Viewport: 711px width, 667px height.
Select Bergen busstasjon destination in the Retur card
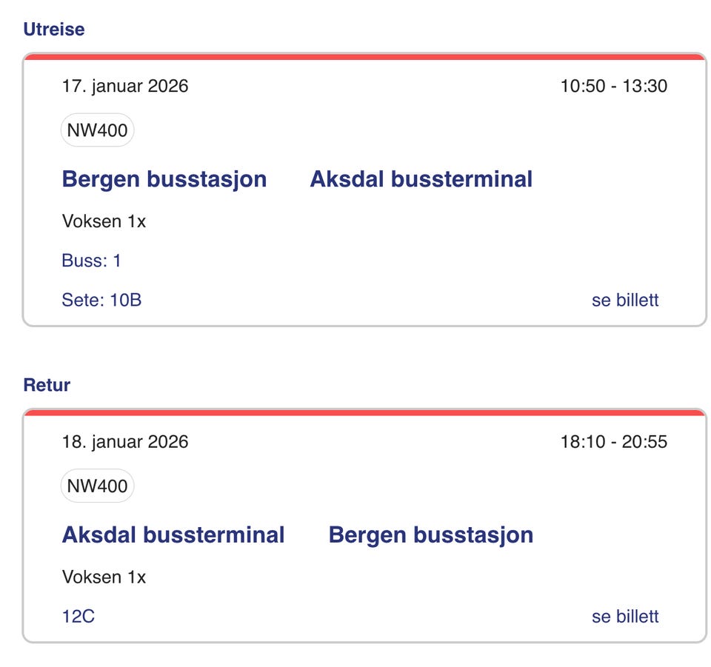tap(430, 534)
